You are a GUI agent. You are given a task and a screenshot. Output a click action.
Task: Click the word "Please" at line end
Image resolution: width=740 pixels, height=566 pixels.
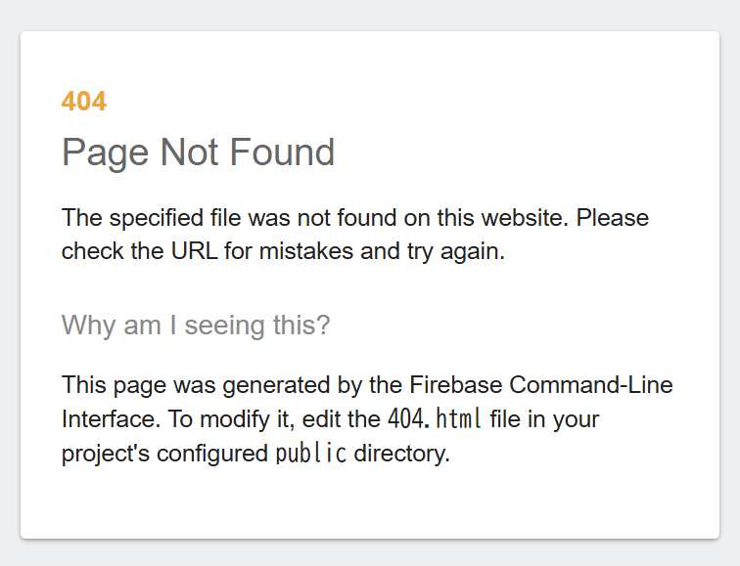pyautogui.click(x=612, y=217)
